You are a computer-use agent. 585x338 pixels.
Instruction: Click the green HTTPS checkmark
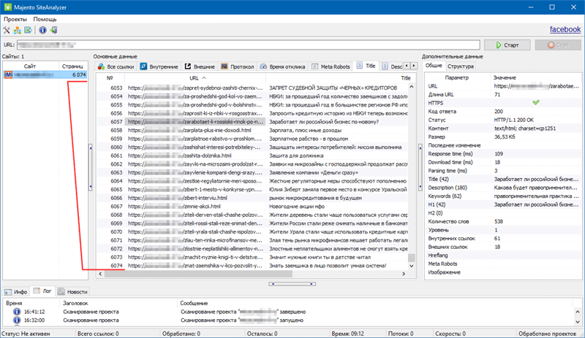click(536, 102)
